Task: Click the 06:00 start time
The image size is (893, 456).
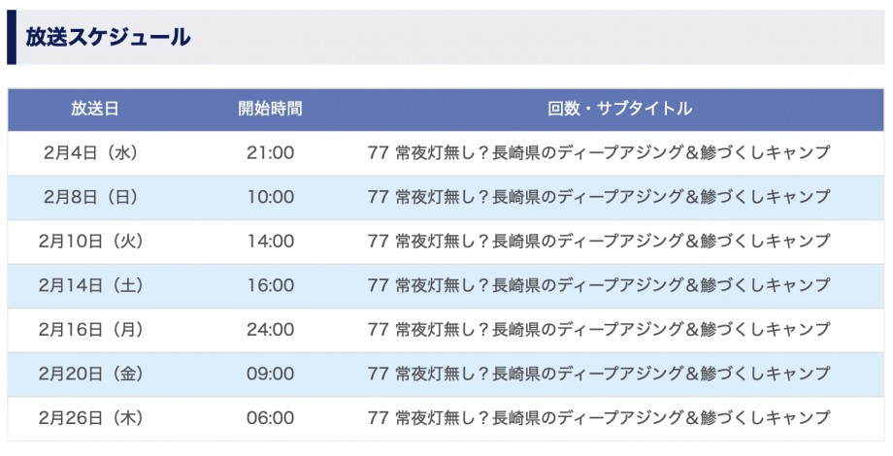Action: coord(270,418)
